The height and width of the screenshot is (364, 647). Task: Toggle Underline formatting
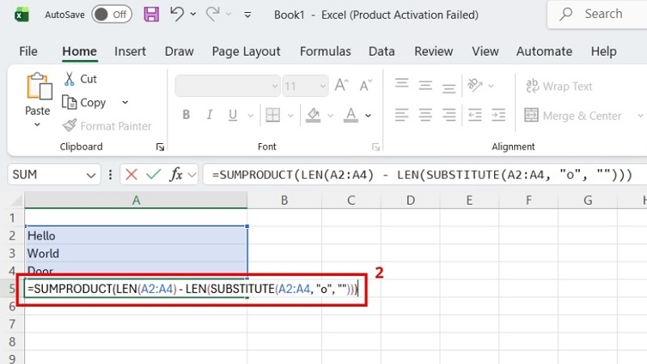click(x=233, y=115)
